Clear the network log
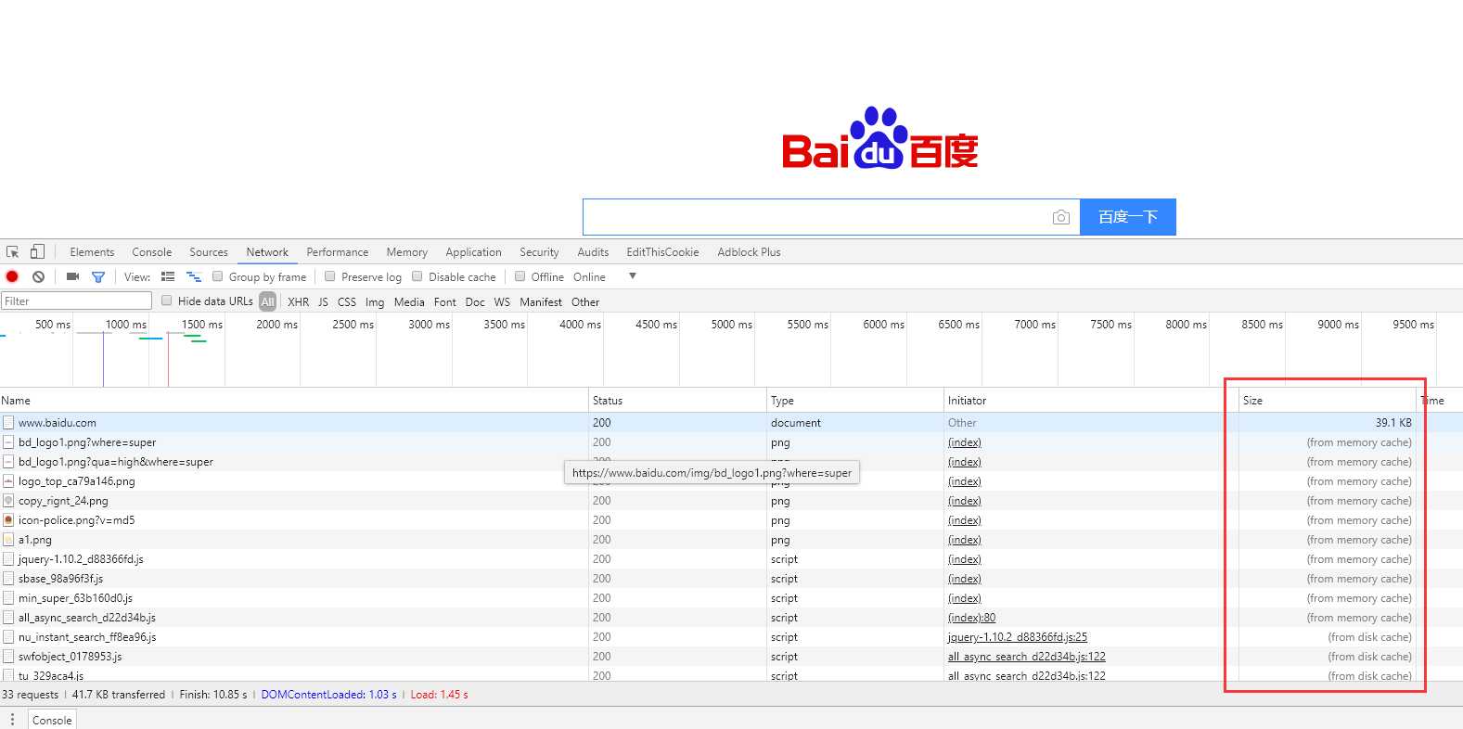1463x729 pixels. pos(38,276)
